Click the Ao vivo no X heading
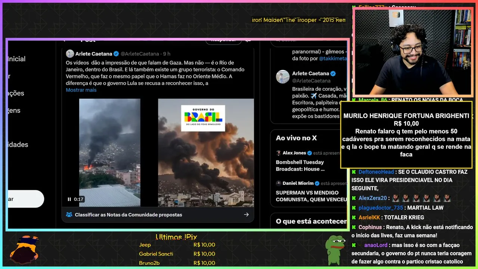This screenshot has width=478, height=269. tap(296, 138)
